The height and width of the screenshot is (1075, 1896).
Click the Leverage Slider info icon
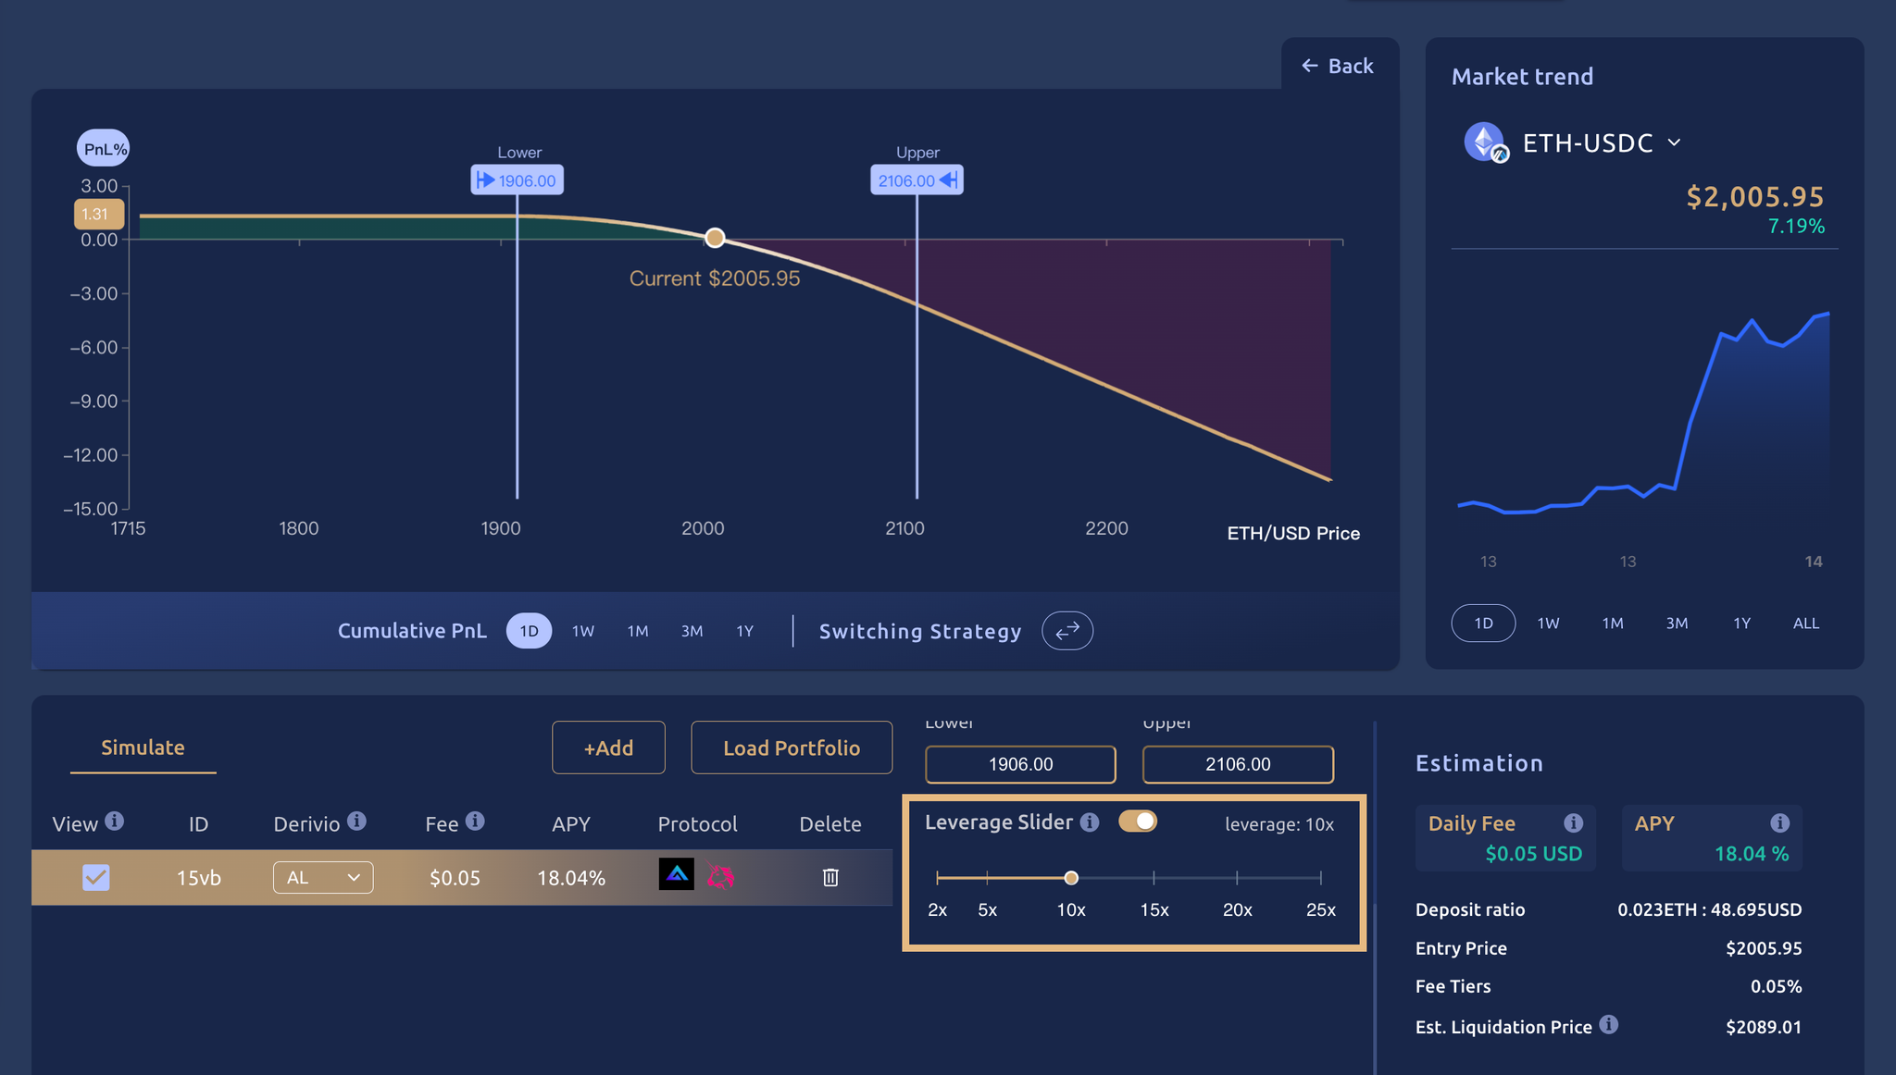tap(1090, 822)
